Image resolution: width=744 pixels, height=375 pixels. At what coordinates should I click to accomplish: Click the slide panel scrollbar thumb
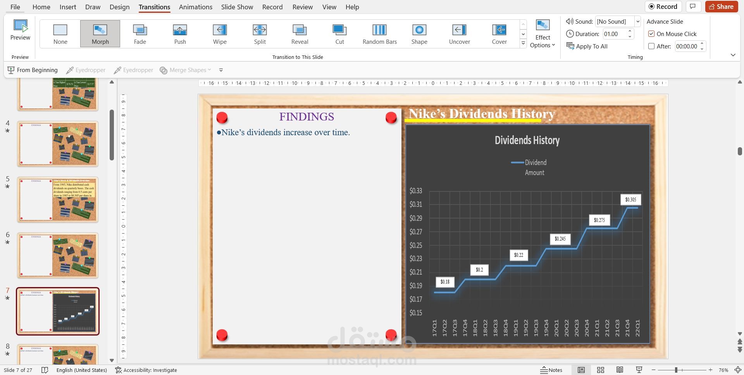click(112, 135)
